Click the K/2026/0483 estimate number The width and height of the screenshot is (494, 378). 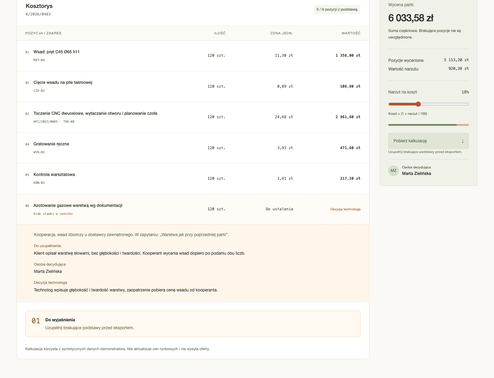pos(38,14)
